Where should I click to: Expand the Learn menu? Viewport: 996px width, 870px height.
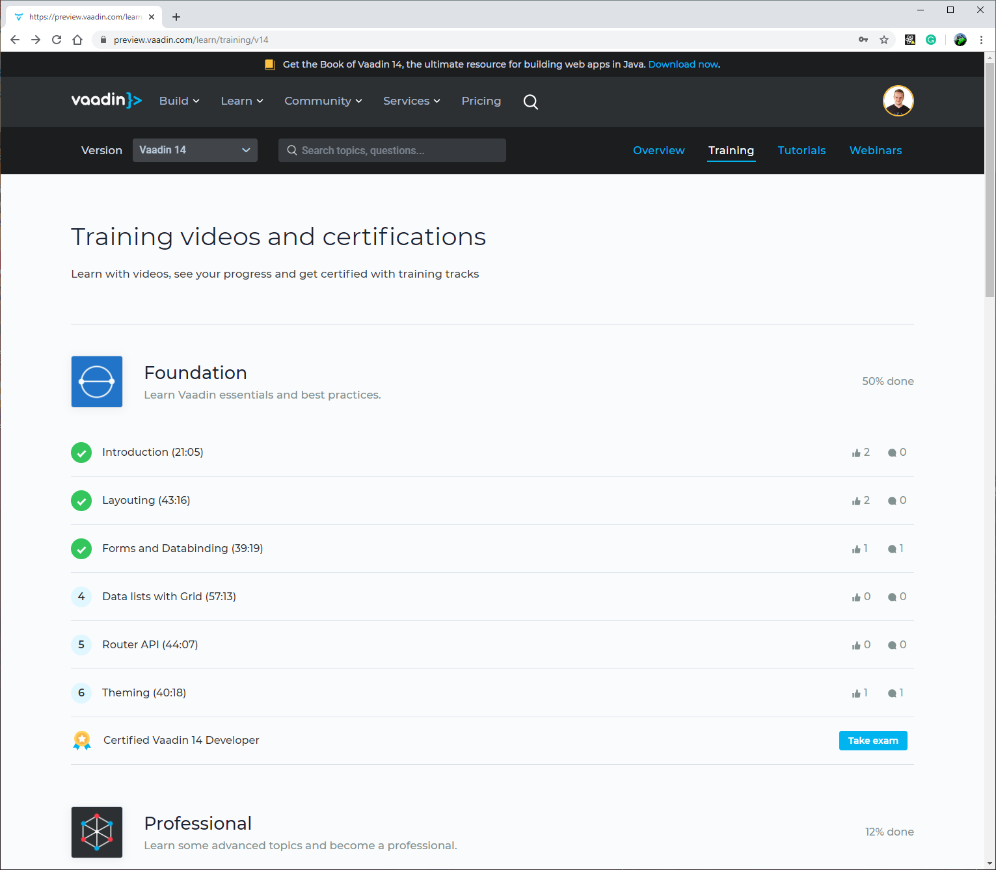coord(241,101)
